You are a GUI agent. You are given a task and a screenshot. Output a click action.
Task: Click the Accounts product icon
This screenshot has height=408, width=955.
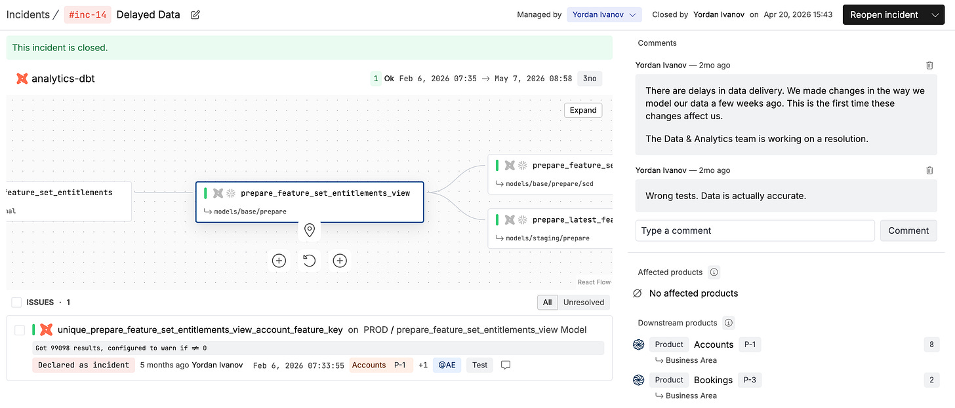pyautogui.click(x=638, y=344)
